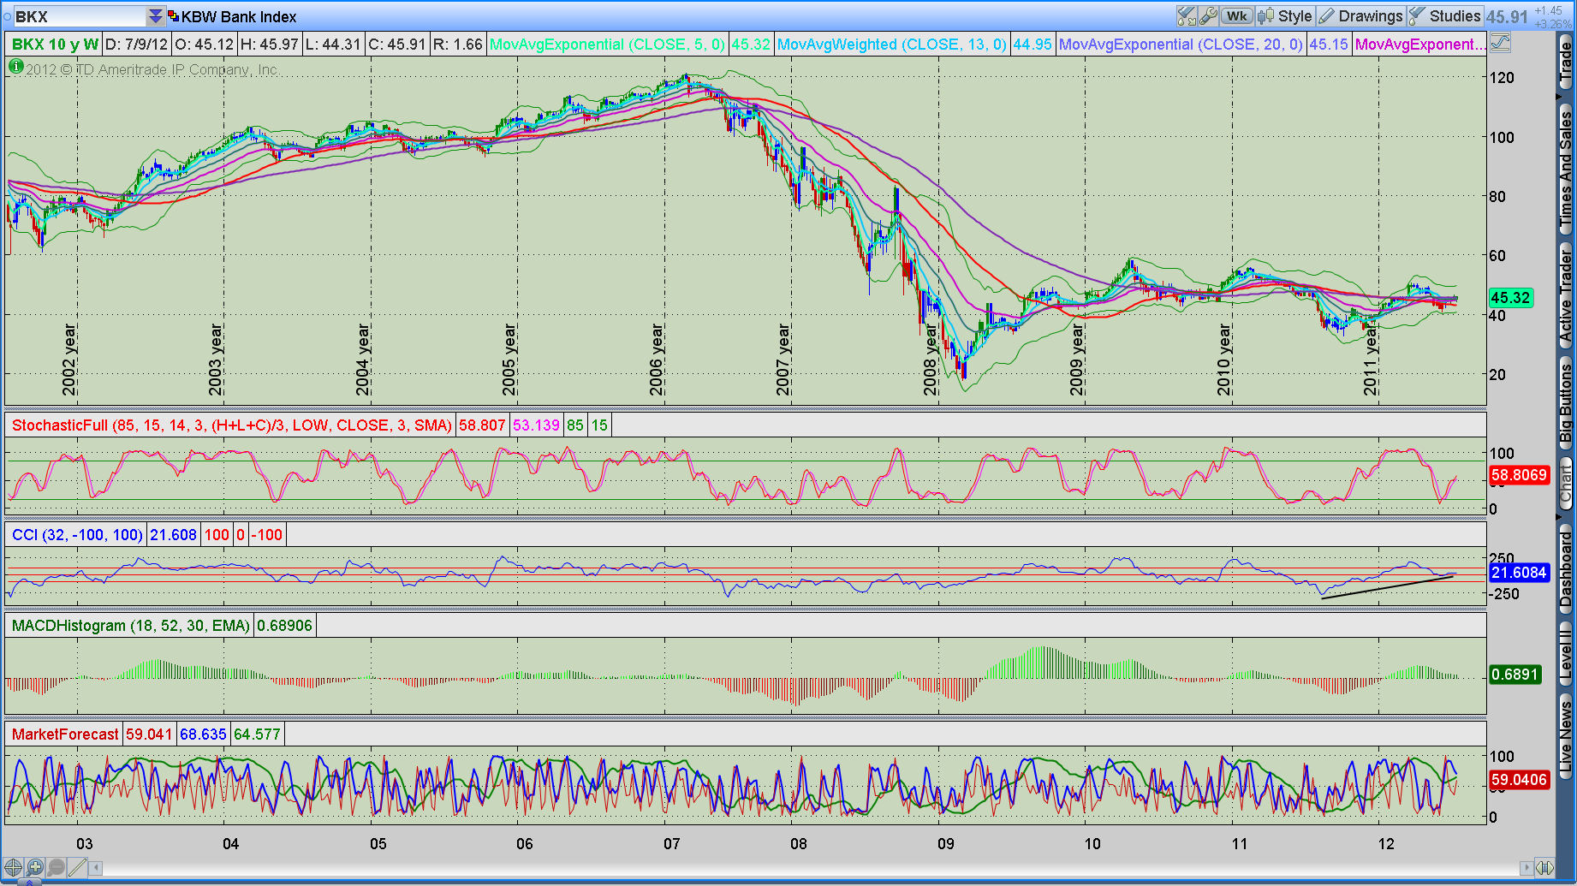1577x886 pixels.
Task: Click the zoom out magnifier icon
Action: click(x=56, y=868)
